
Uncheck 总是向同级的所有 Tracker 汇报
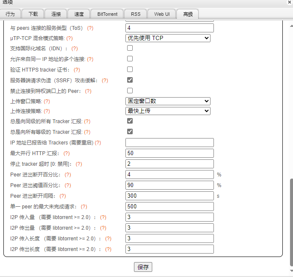(x=130, y=121)
